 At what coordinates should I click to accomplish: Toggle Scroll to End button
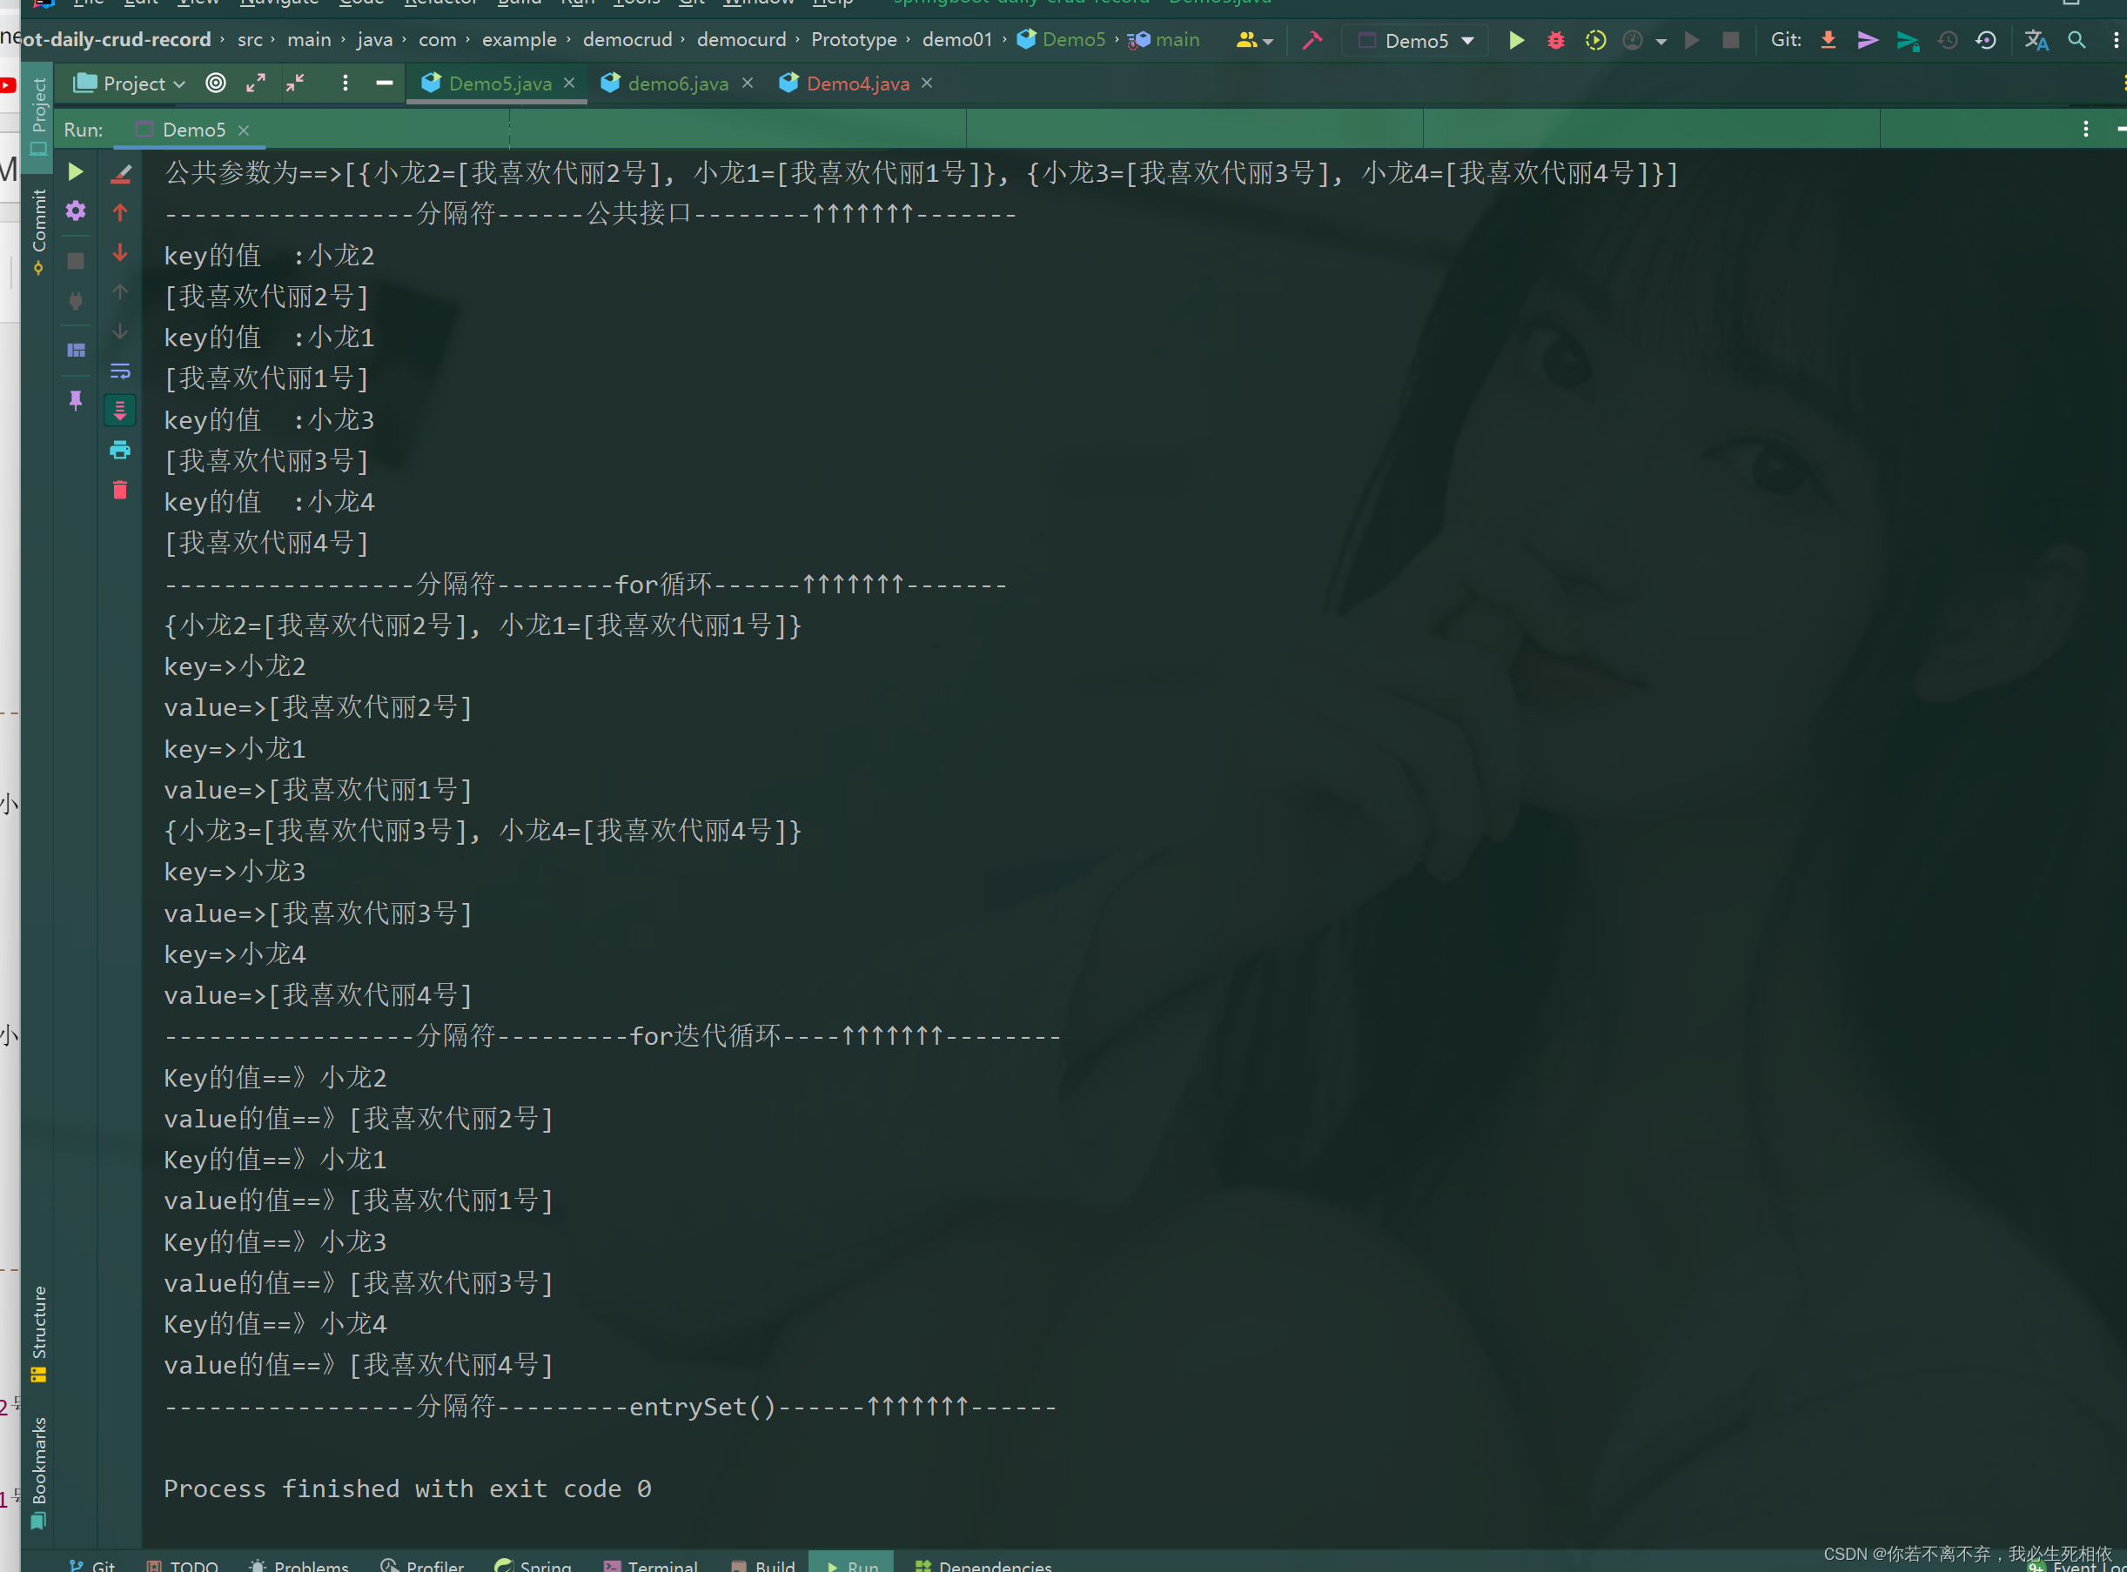point(120,411)
